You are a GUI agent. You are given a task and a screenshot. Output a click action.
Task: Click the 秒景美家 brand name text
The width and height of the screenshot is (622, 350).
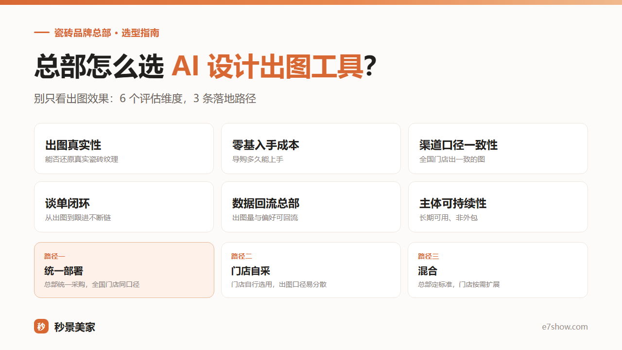(75, 327)
